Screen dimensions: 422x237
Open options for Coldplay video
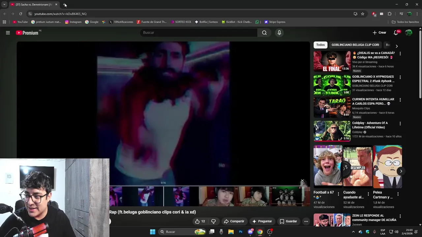(400, 123)
